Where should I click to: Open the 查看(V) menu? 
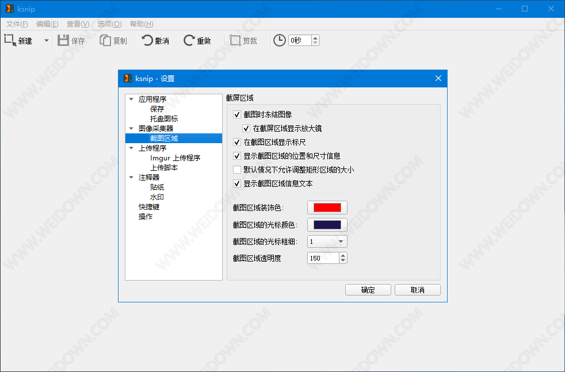click(78, 24)
